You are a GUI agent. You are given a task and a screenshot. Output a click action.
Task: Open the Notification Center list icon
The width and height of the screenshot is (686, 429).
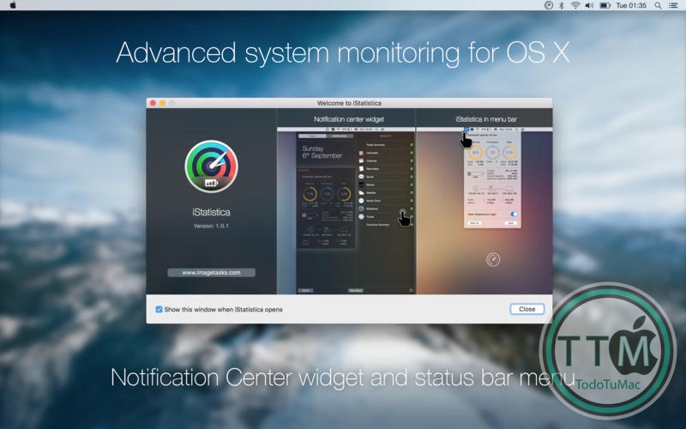click(x=673, y=5)
